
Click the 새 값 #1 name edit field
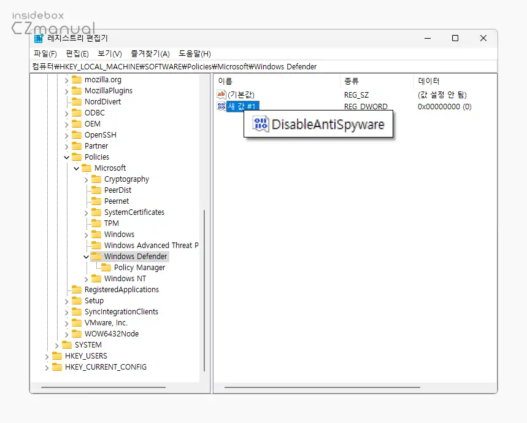click(x=243, y=107)
